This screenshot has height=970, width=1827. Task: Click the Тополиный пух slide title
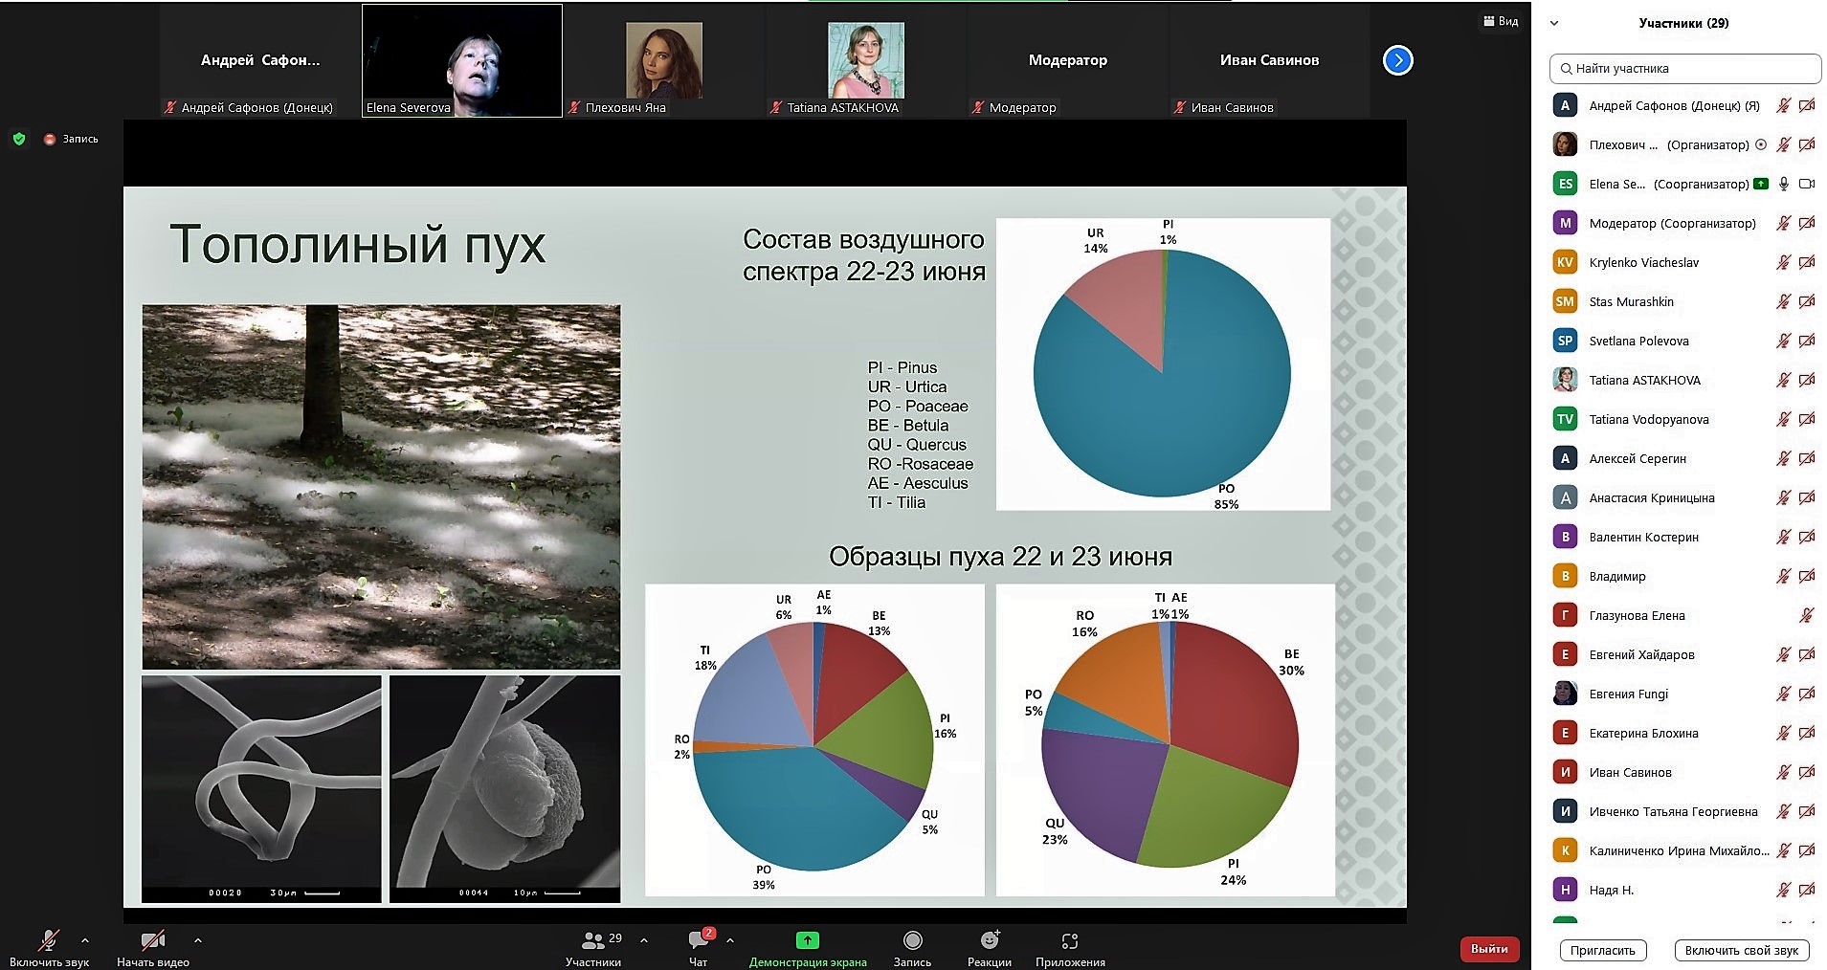pyautogui.click(x=357, y=245)
